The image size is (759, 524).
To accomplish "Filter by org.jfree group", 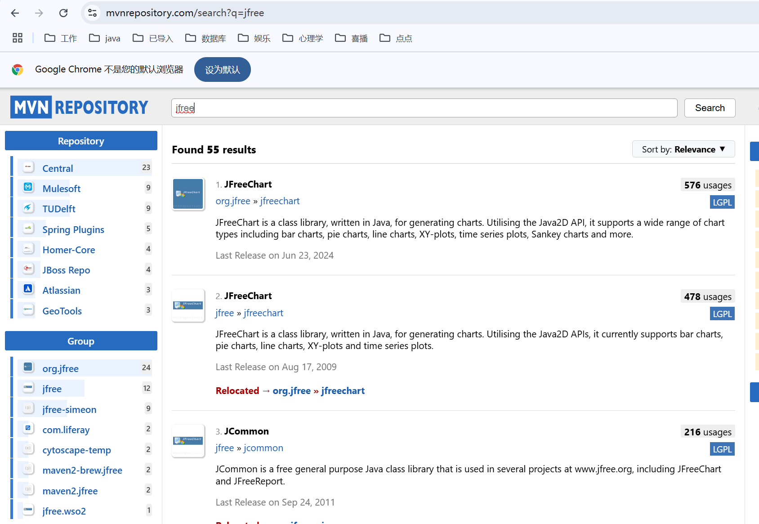I will click(61, 369).
